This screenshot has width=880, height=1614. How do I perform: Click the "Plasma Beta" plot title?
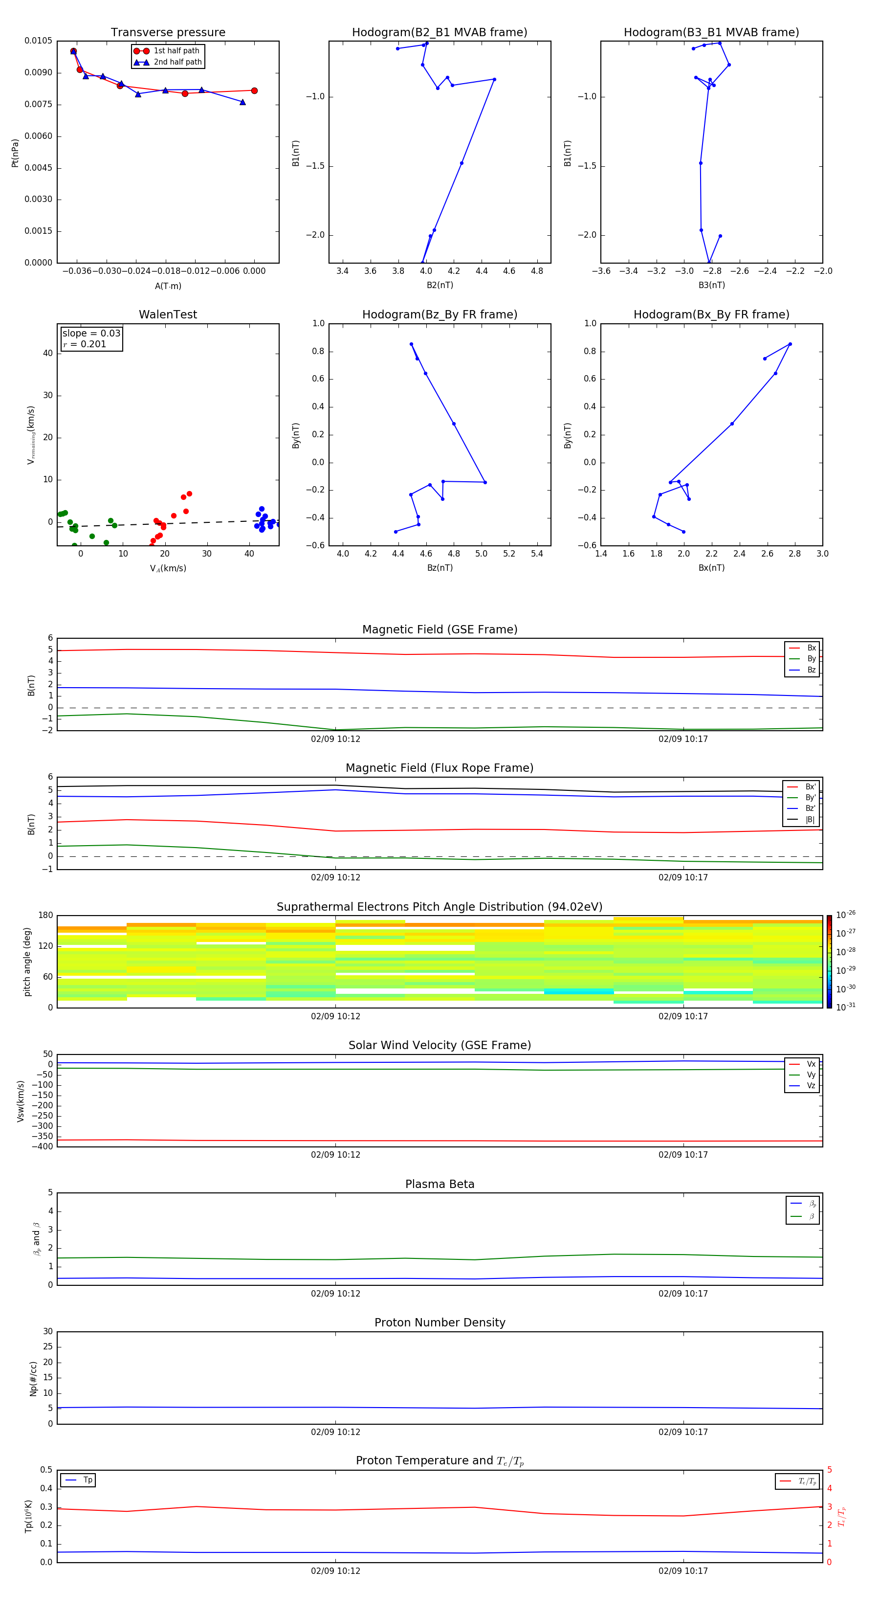click(x=440, y=1184)
